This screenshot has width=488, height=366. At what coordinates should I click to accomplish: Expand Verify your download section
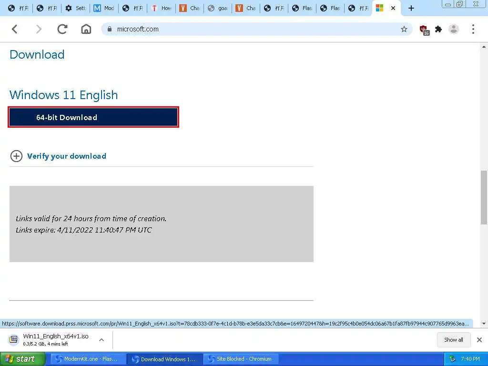coord(66,156)
